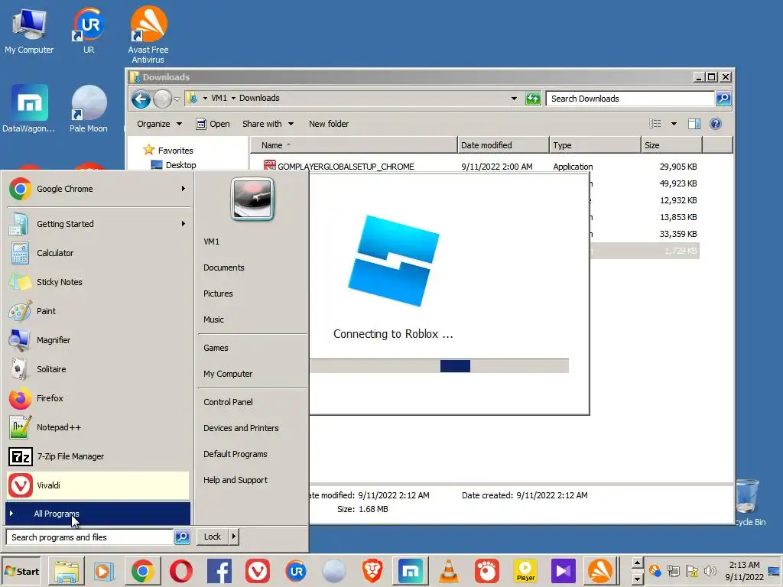Click the Brave browser taskbar icon
The image size is (783, 587).
(x=372, y=571)
